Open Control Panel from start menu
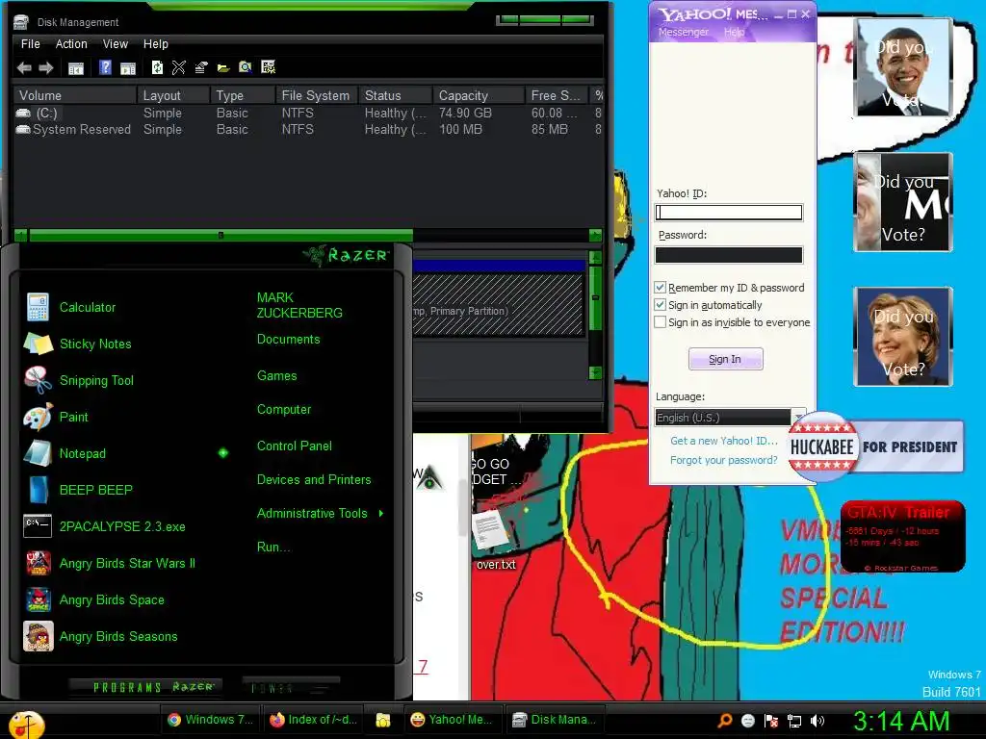Image resolution: width=986 pixels, height=739 pixels. 295,446
